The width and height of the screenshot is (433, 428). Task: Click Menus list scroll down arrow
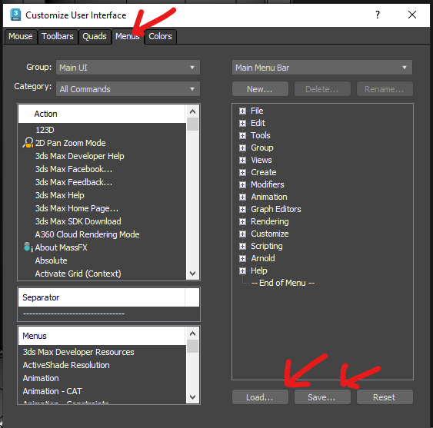192,396
